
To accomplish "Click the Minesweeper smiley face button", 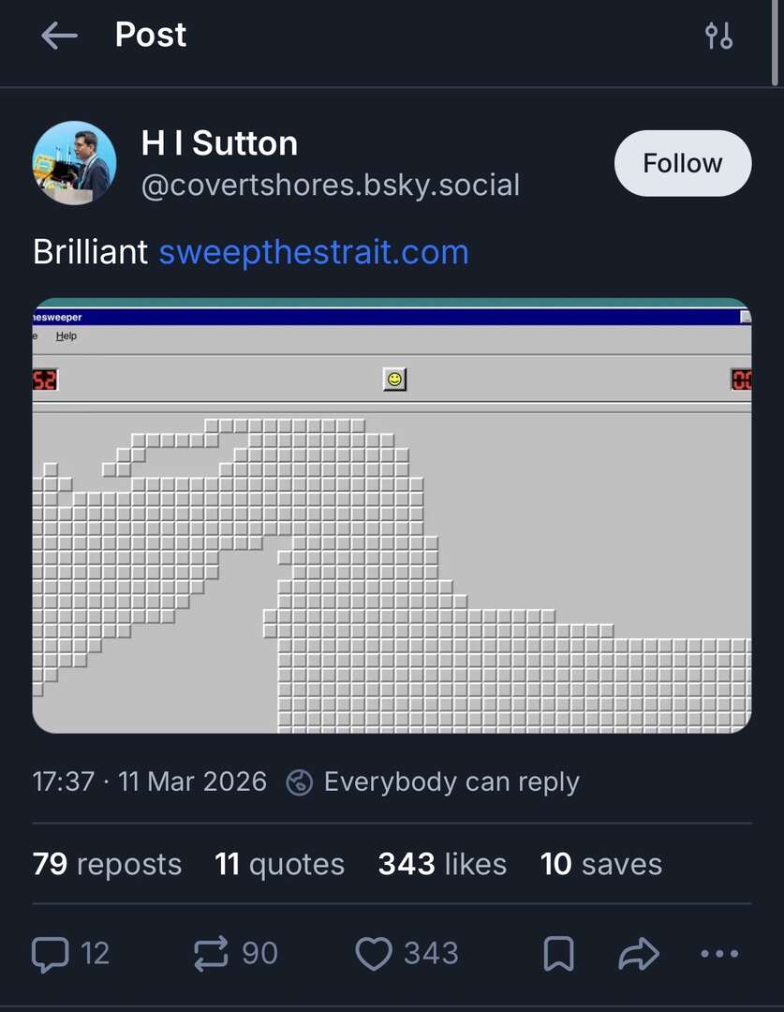I will [394, 379].
